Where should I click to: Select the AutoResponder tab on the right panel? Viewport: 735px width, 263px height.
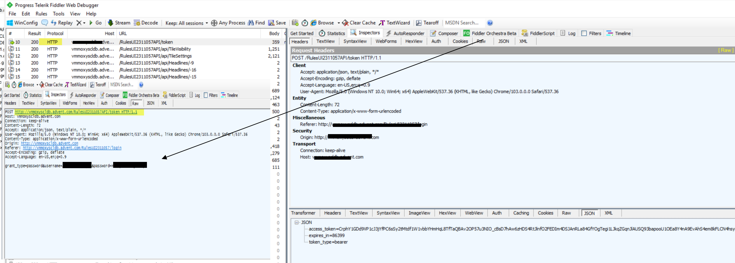[405, 33]
